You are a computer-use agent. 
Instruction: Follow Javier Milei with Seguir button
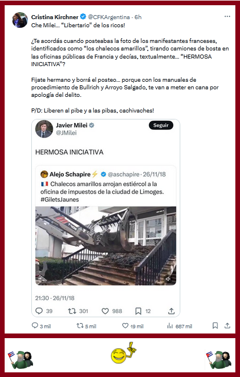(x=161, y=125)
